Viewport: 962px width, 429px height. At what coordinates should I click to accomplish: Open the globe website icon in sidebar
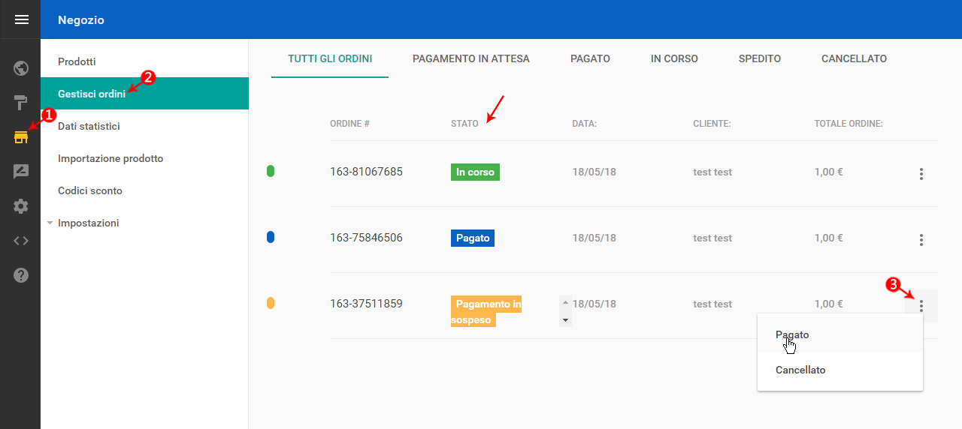21,69
